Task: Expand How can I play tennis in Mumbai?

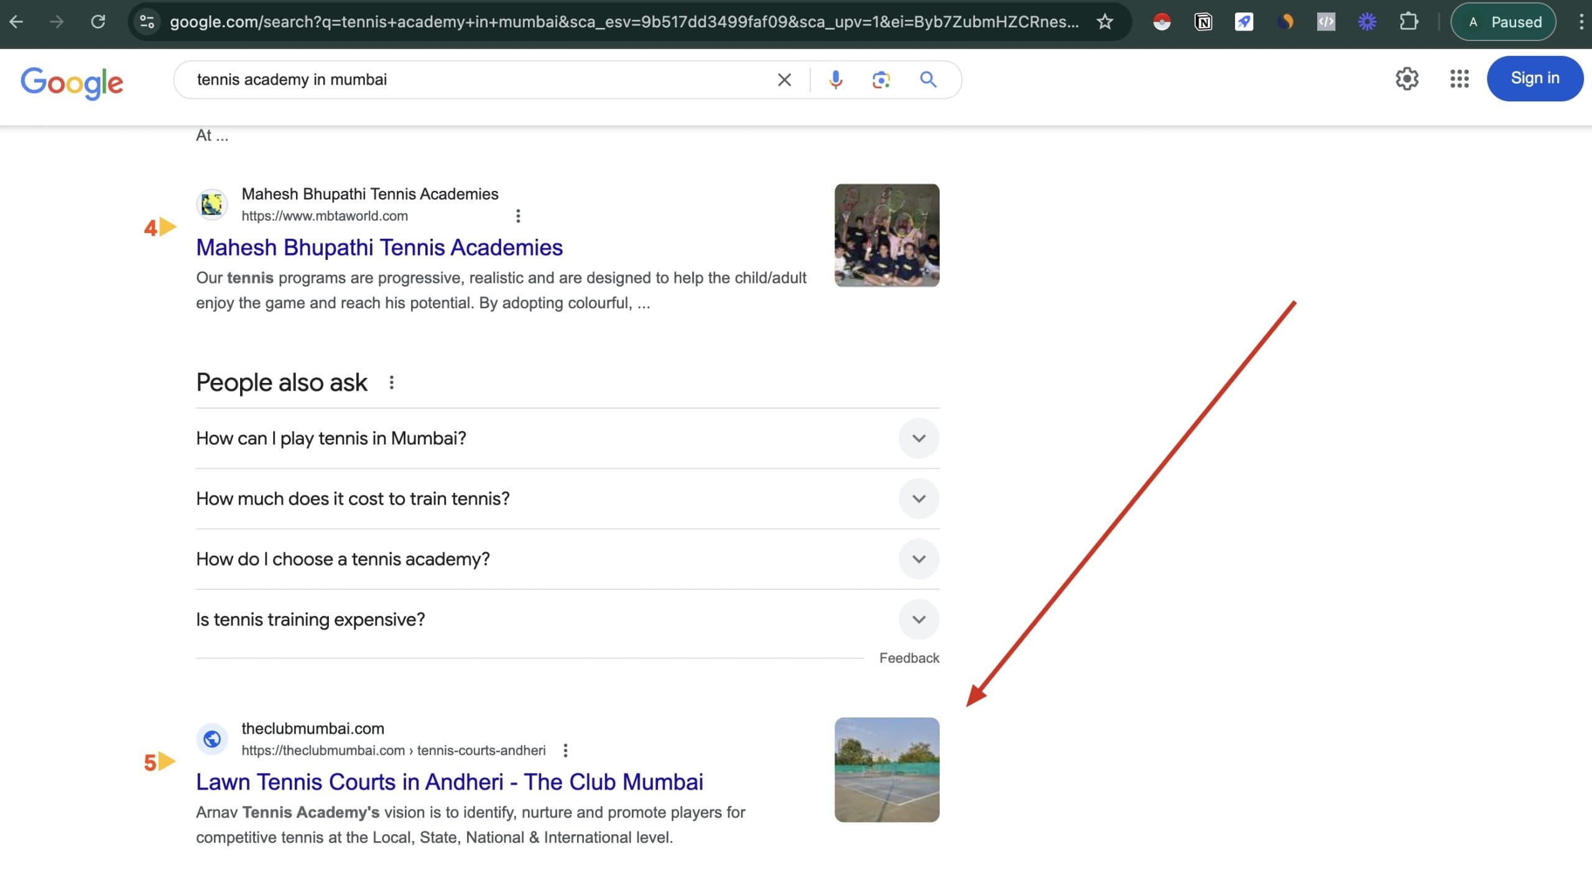Action: coord(567,438)
